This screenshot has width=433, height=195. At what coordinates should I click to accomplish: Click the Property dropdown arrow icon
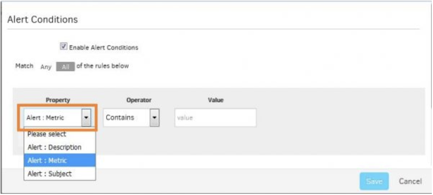point(86,117)
